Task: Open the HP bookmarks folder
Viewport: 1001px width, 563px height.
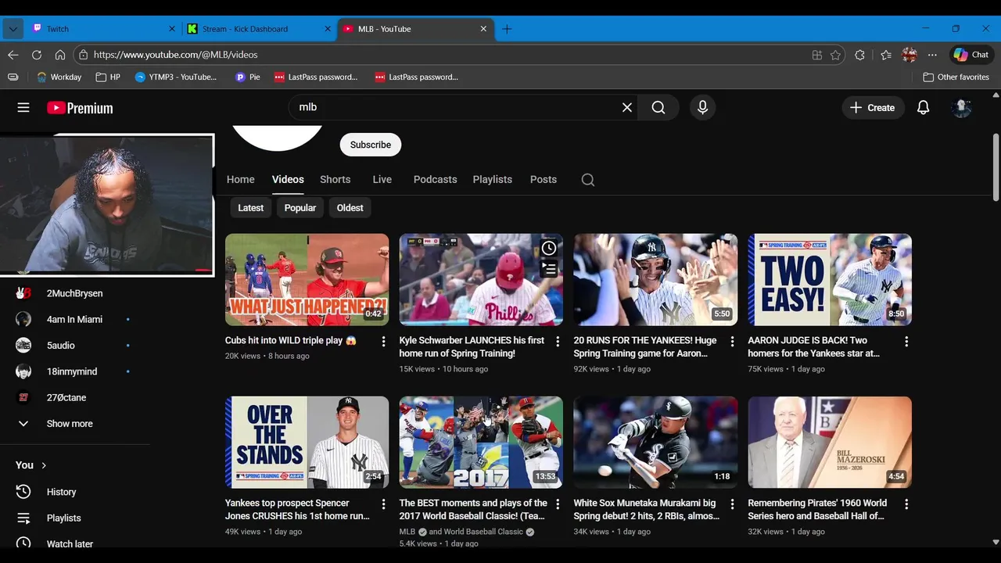Action: pyautogui.click(x=108, y=77)
